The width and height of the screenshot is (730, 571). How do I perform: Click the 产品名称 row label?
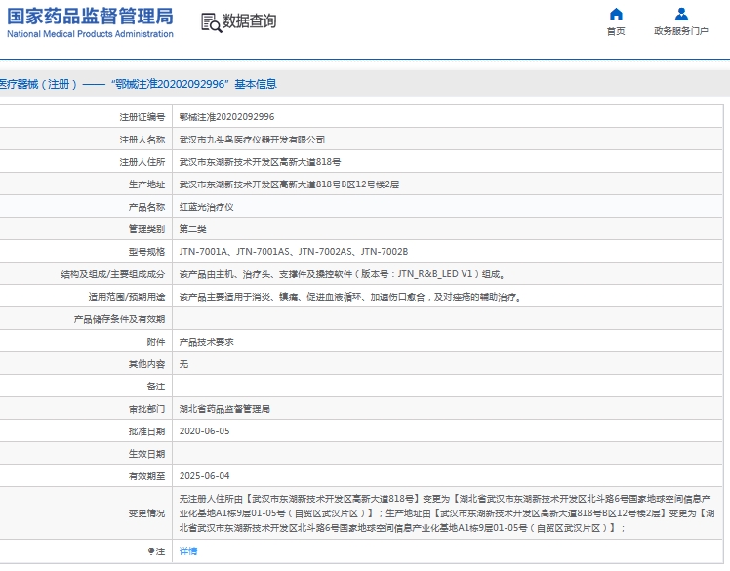[x=146, y=207]
